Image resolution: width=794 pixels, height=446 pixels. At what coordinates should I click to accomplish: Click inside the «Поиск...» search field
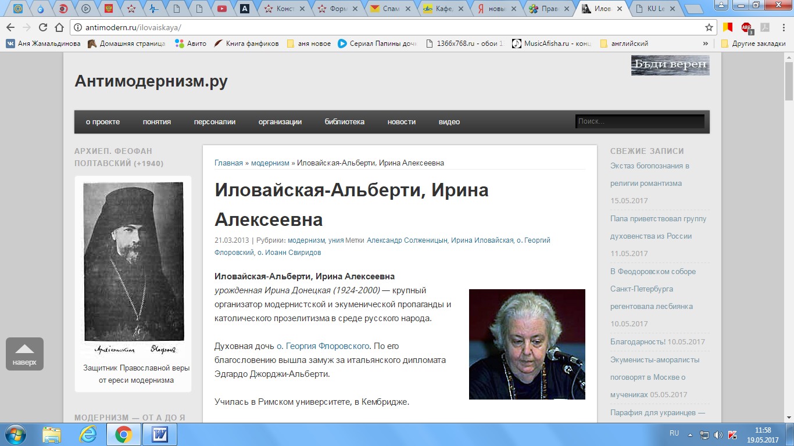639,121
